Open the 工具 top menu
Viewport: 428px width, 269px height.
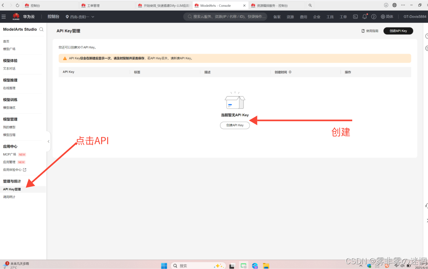pos(330,17)
